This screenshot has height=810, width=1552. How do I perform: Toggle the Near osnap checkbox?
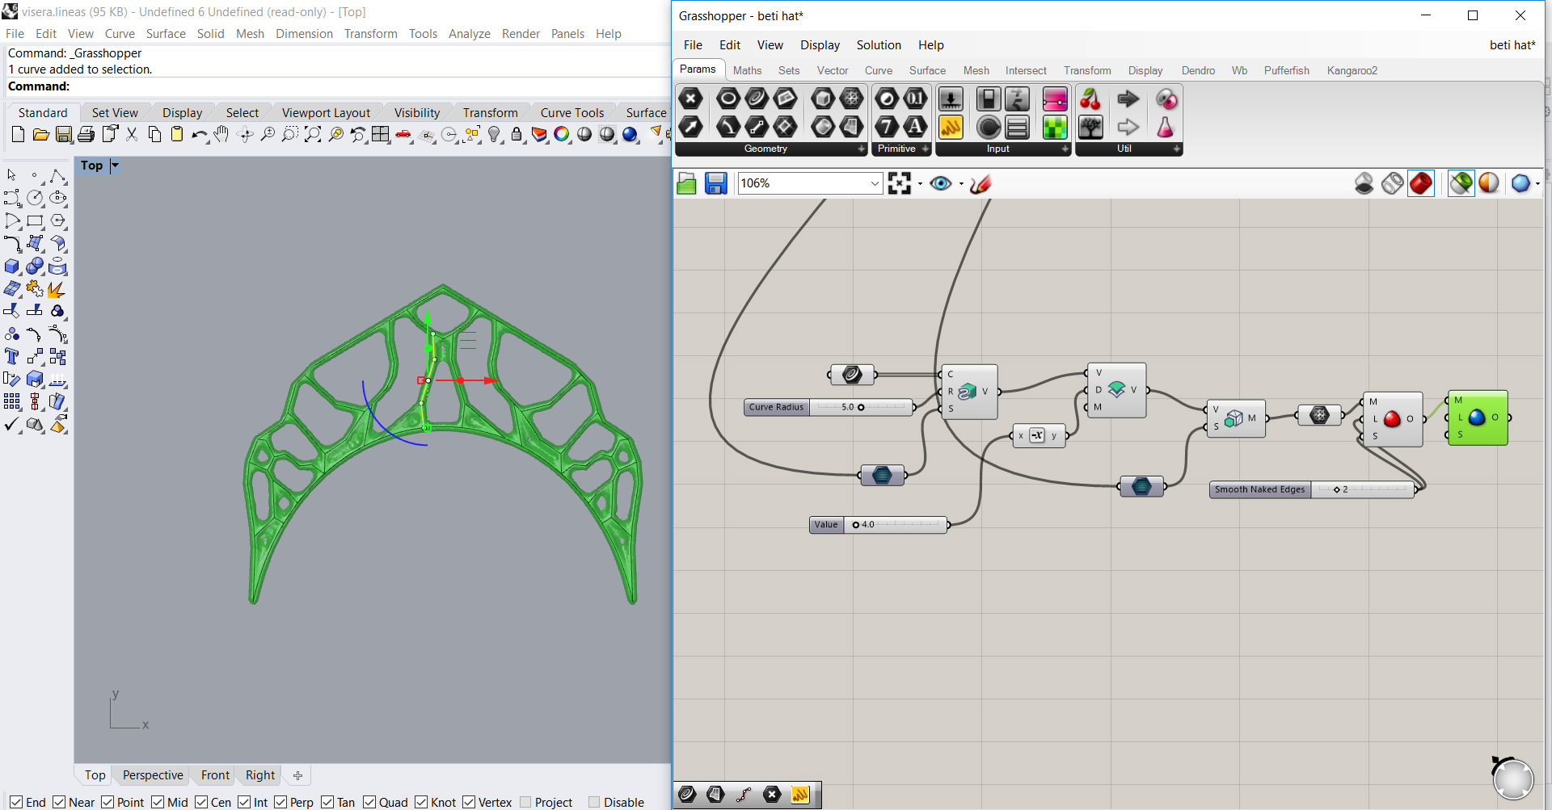[59, 802]
